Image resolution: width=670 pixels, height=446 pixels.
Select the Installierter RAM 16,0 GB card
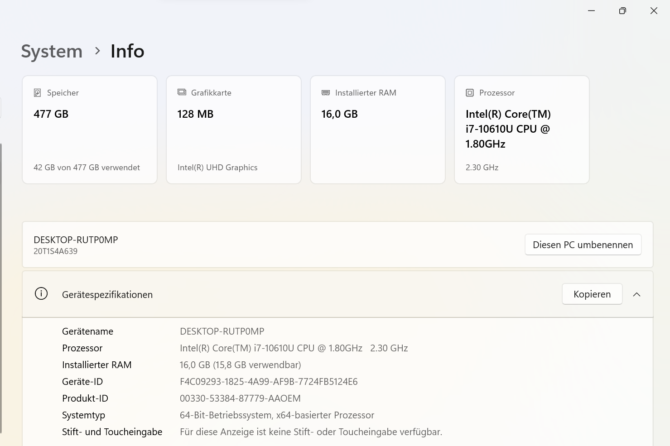coord(378,130)
